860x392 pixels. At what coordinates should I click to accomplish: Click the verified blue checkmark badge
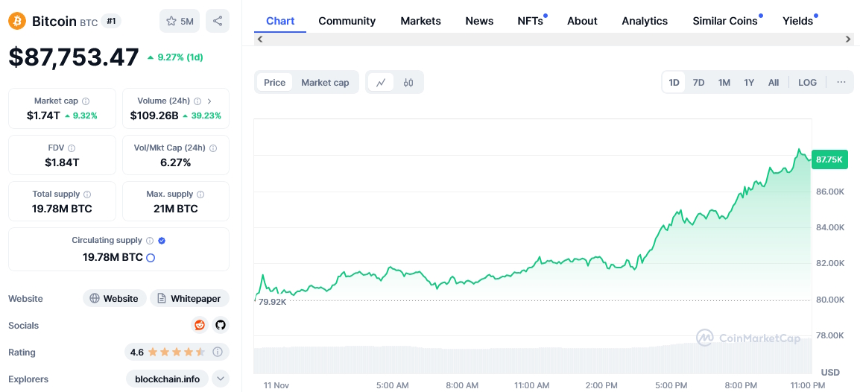(x=162, y=241)
